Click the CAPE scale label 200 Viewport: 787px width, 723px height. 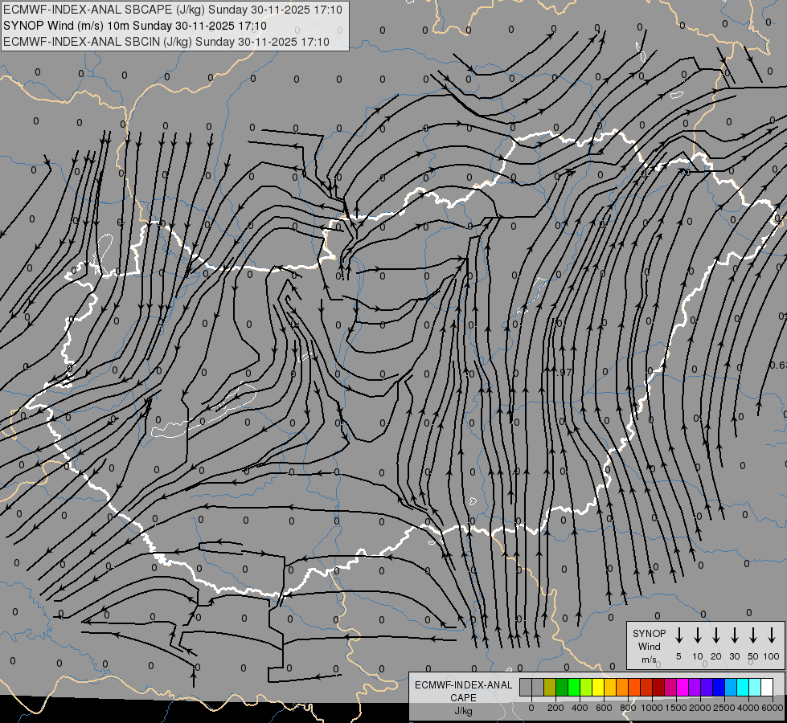[555, 708]
